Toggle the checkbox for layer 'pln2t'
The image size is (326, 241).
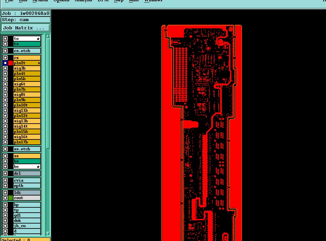5,63
